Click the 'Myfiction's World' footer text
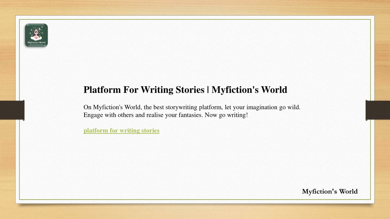 click(330, 192)
